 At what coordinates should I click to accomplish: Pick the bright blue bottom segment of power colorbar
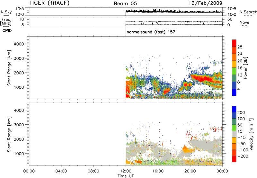click(234, 92)
